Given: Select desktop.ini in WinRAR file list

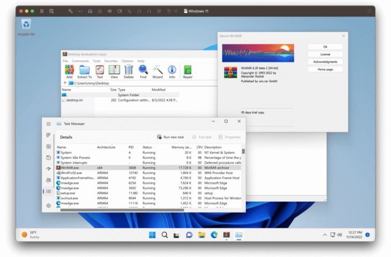Looking at the screenshot, I should (120, 100).
